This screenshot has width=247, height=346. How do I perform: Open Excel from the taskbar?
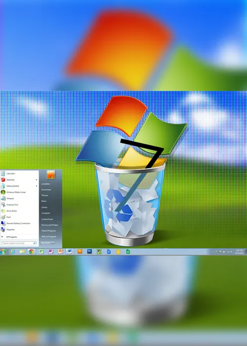[x=41, y=251]
